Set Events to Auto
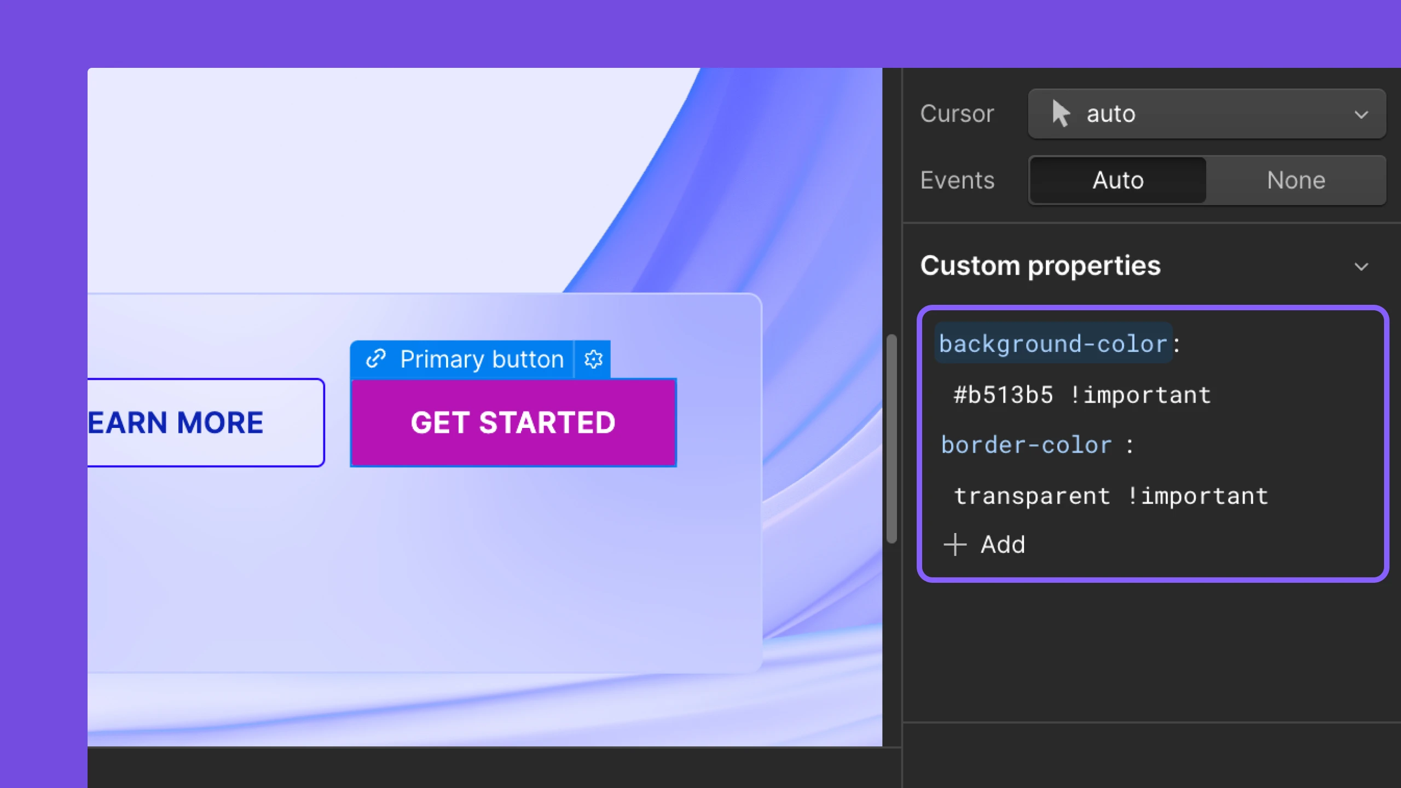 [x=1118, y=180]
